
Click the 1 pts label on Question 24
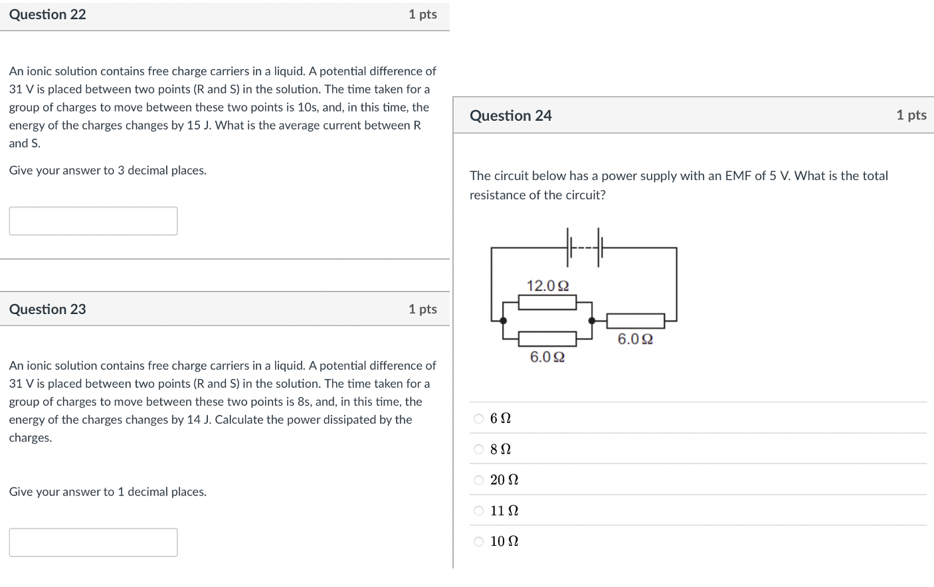[911, 115]
